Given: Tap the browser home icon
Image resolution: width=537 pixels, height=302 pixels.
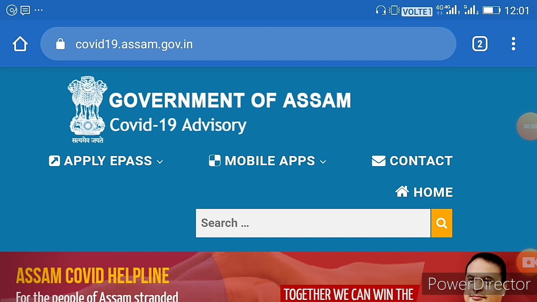Looking at the screenshot, I should (20, 44).
